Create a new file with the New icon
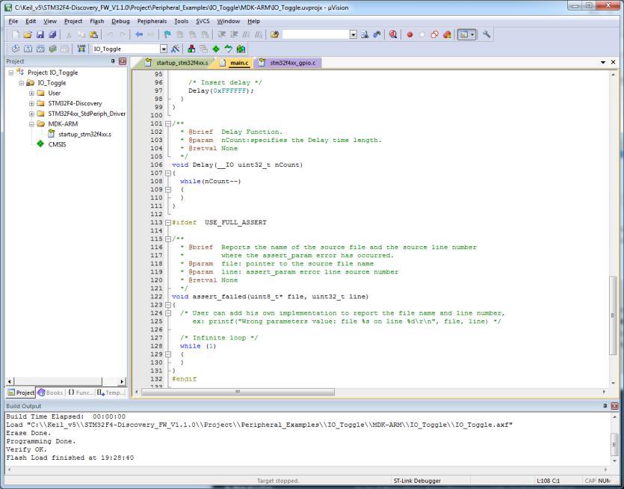 tap(16, 34)
